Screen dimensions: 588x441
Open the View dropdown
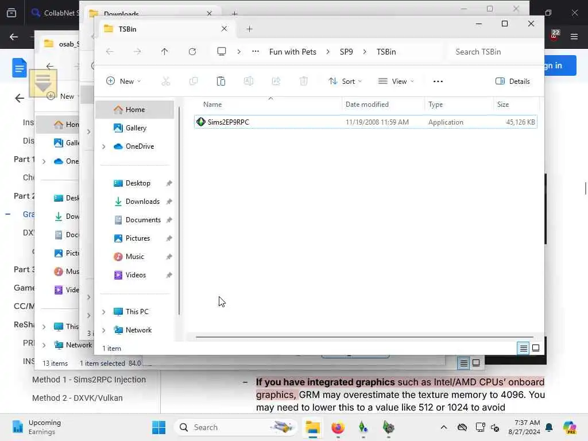tap(396, 82)
